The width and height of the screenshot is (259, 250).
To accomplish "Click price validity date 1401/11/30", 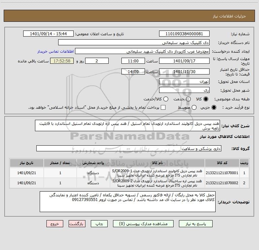I will point(184,71).
